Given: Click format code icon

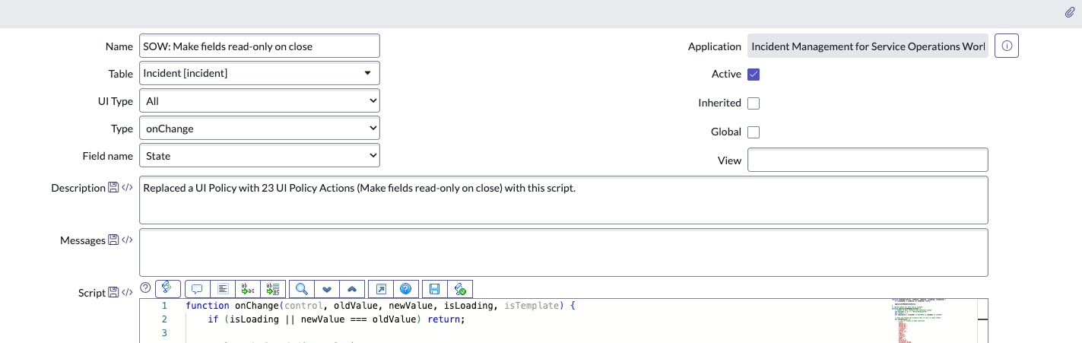Looking at the screenshot, I should click(223, 288).
